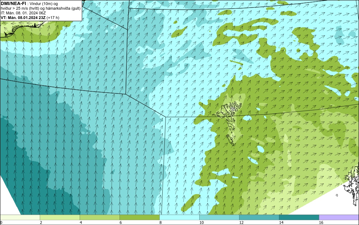Click the legend scale value '4'
359x225 pixels.
[x=80, y=222]
